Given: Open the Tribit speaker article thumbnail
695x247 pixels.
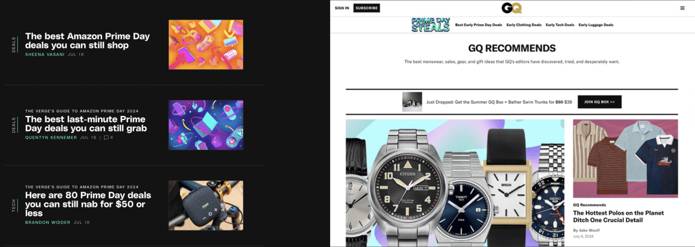Looking at the screenshot, I should (206, 205).
